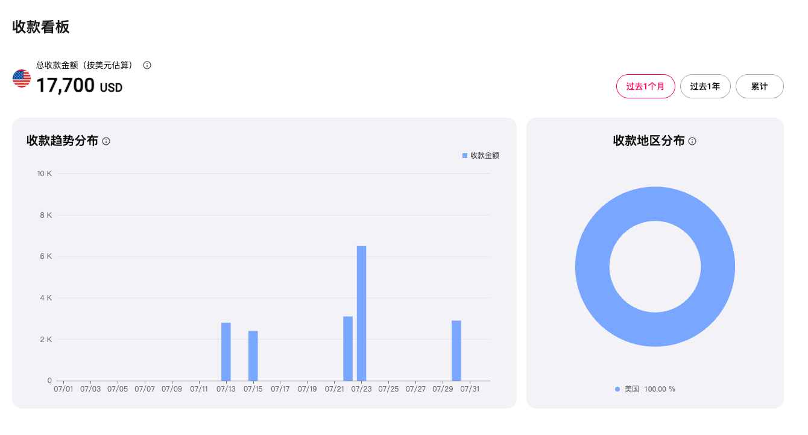808x435 pixels.
Task: Switch to 过去1年 time range
Action: point(705,86)
